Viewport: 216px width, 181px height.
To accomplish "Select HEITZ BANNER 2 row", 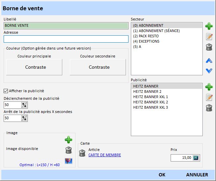I will click(x=167, y=91).
